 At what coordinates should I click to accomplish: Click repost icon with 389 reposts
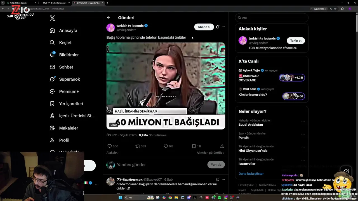point(138,146)
